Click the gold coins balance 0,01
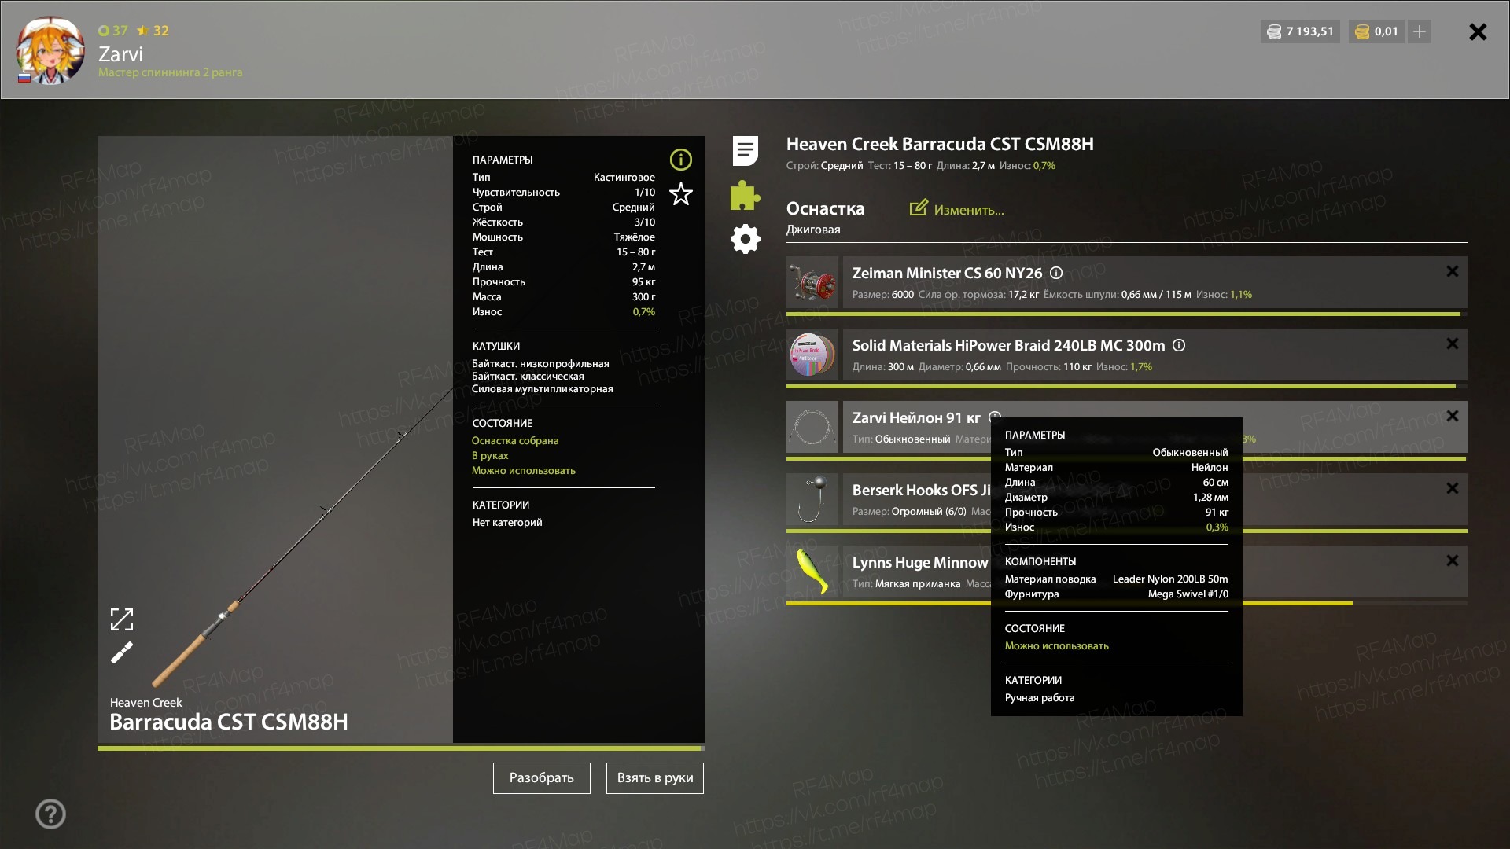1510x849 pixels. (x=1376, y=31)
